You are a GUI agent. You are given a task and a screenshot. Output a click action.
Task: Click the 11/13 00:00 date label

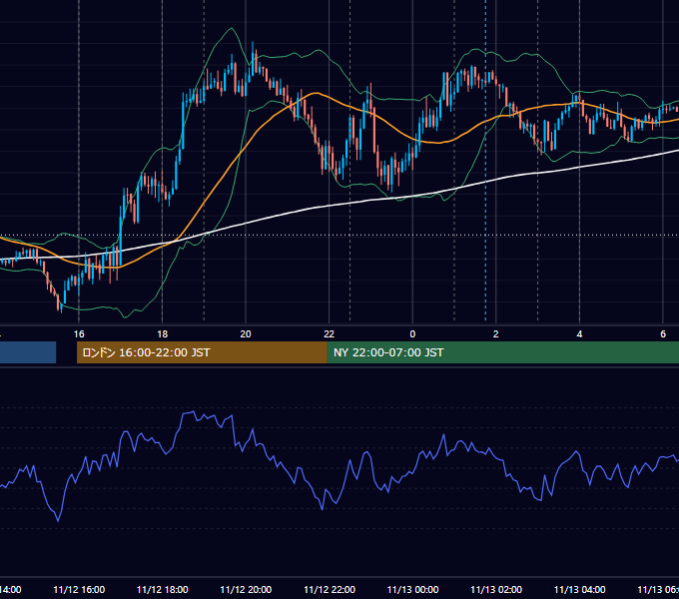[412, 589]
